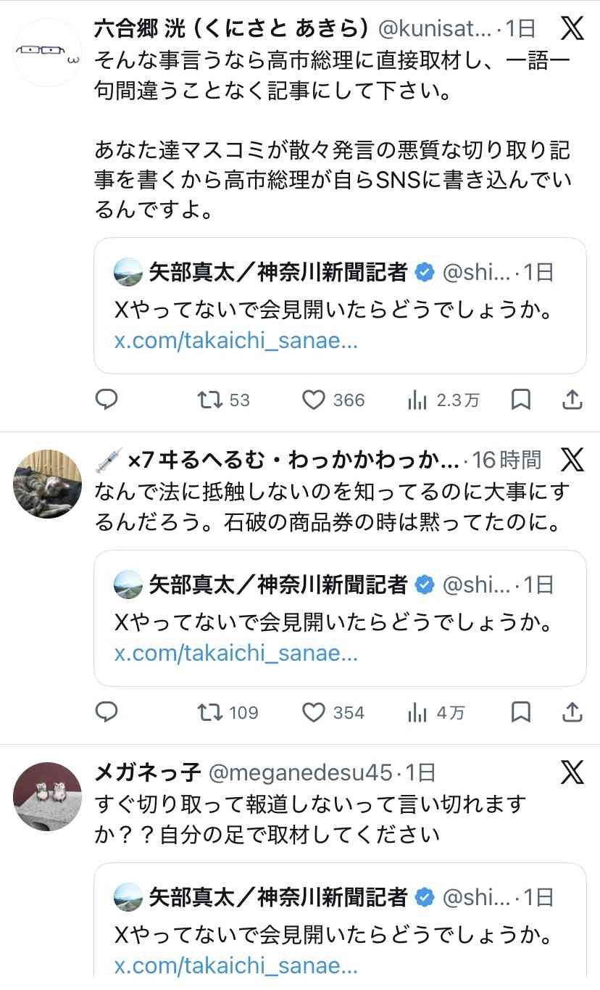Bookmark the 六合郷 洸 post
Screen dimensions: 600x990
(x=521, y=400)
